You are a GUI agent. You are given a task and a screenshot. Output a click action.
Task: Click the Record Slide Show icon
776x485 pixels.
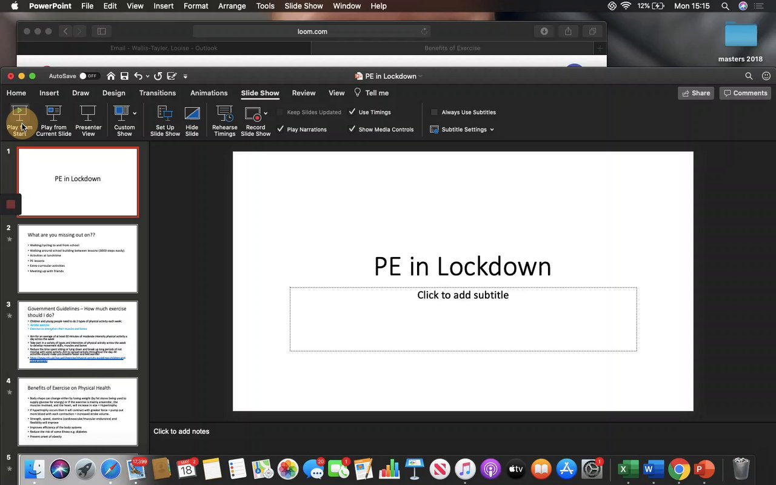(x=253, y=113)
